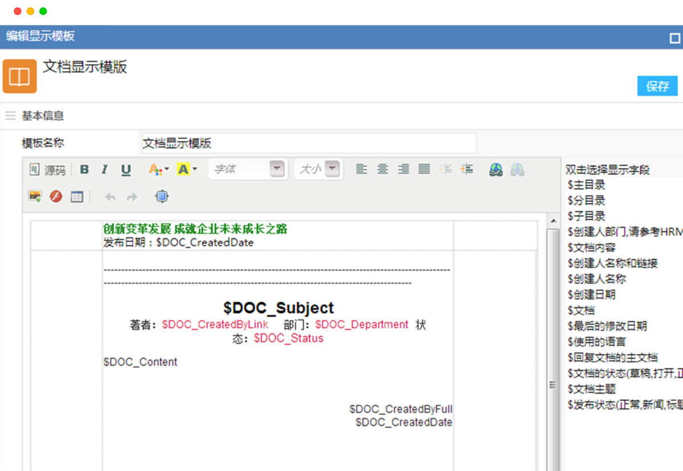This screenshot has width=683, height=471.
Task: Click the 发布日期 line in the editor
Action: click(178, 243)
